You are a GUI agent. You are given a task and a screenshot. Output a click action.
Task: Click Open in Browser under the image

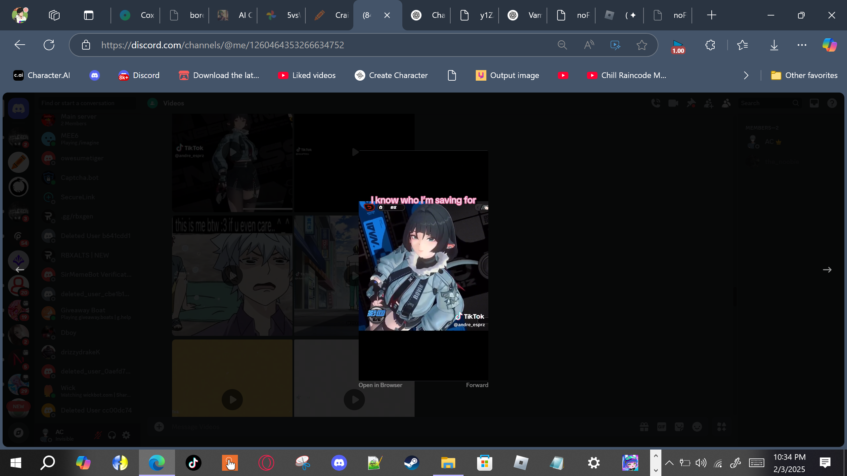[380, 385]
